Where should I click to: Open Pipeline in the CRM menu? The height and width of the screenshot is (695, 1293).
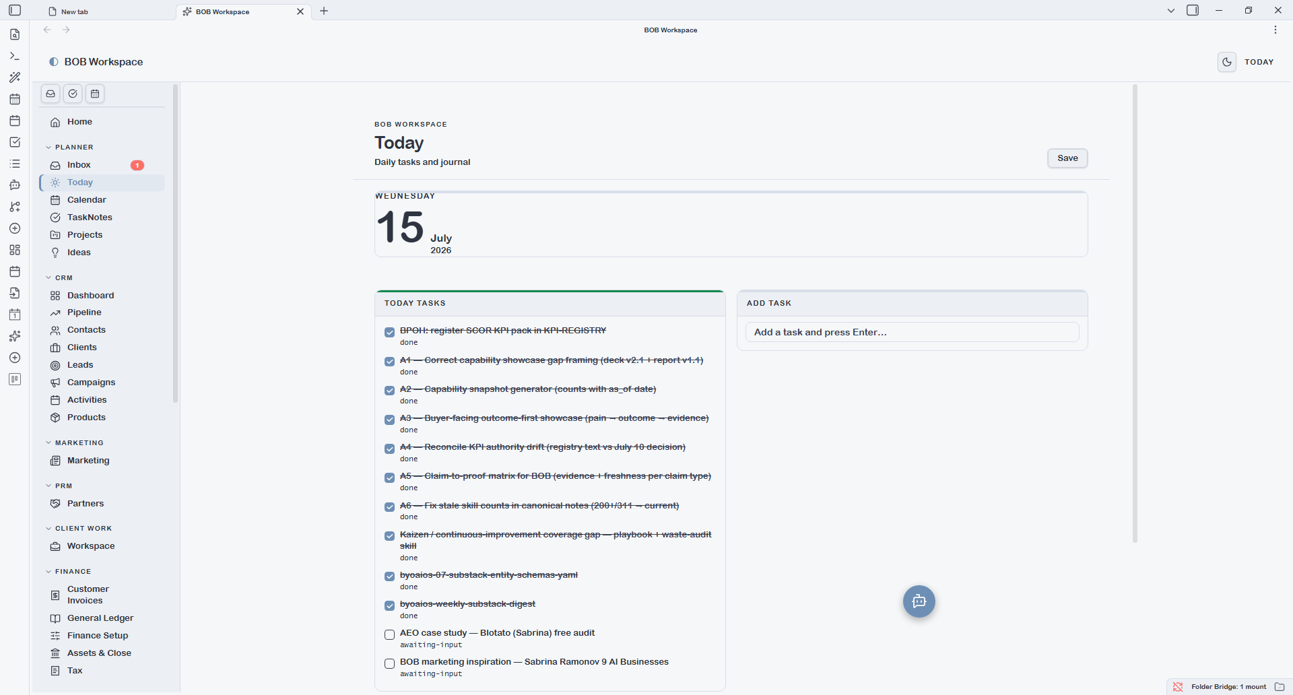(102, 312)
